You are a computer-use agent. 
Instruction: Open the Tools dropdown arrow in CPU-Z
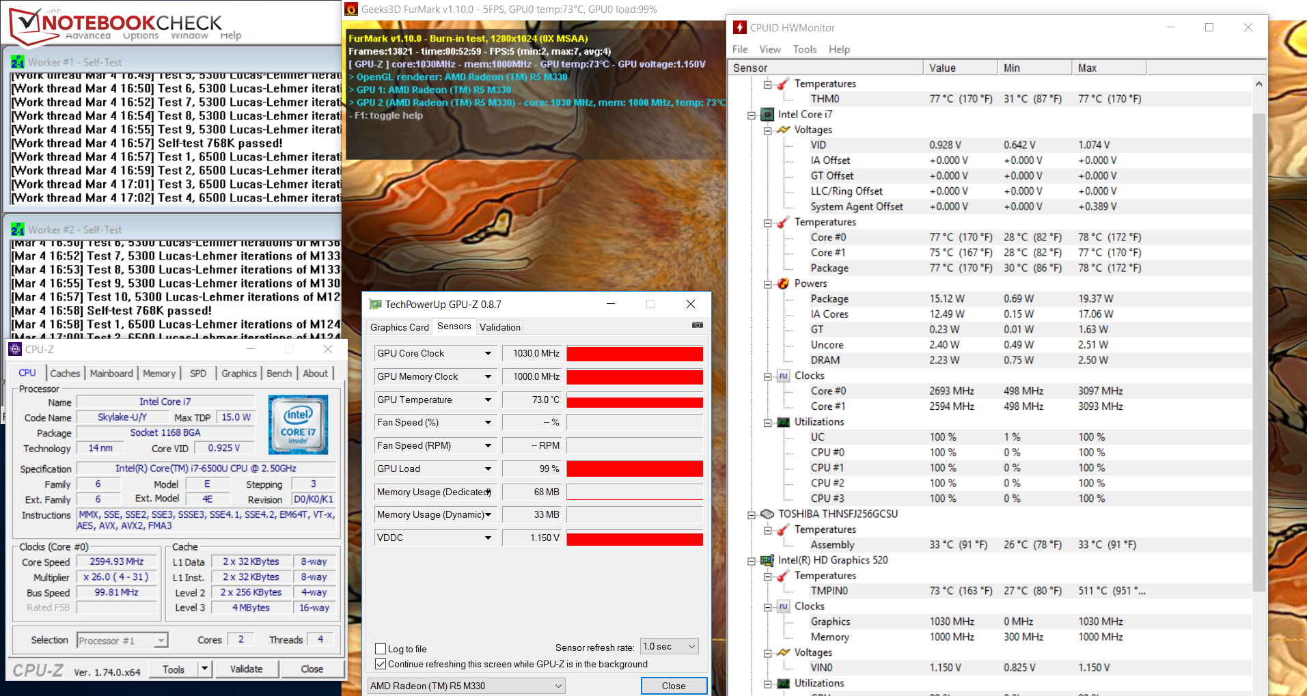tap(204, 669)
